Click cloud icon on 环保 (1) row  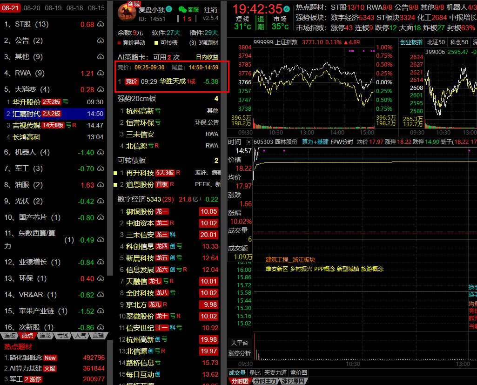101,278
